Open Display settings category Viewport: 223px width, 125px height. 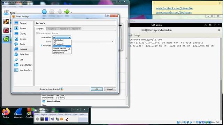pyautogui.click(x=23, y=34)
